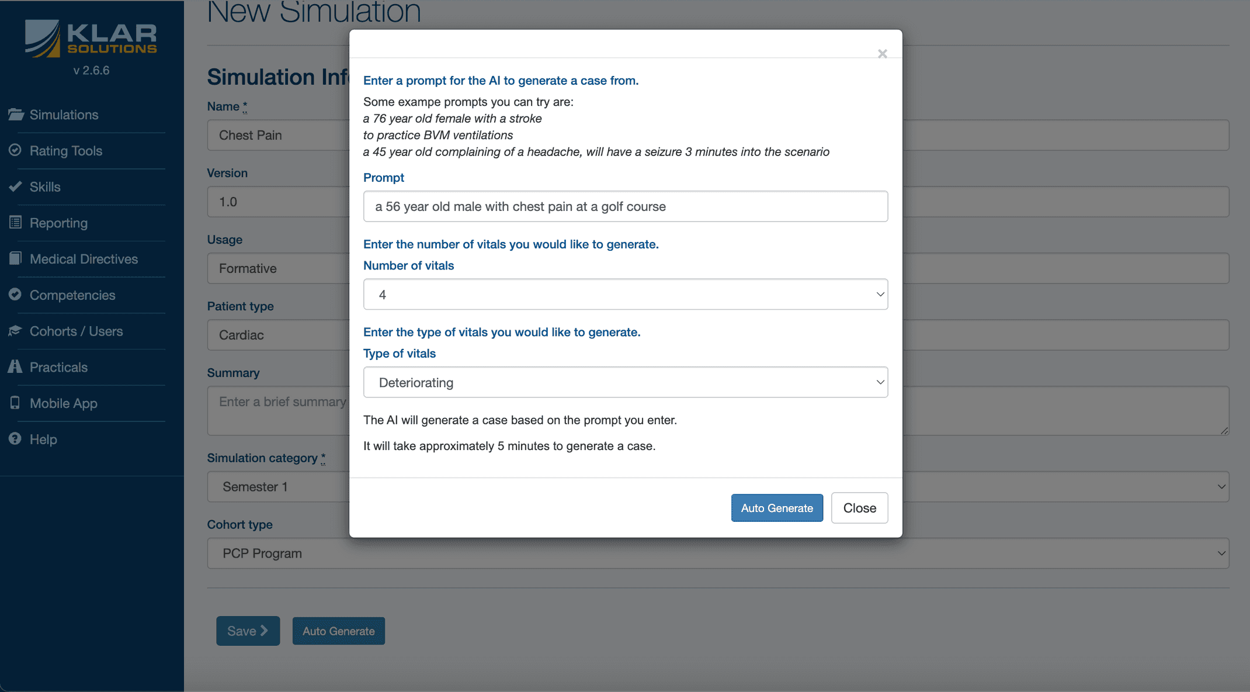
Task: Click the Auto Generate button beside Save
Action: tap(339, 631)
